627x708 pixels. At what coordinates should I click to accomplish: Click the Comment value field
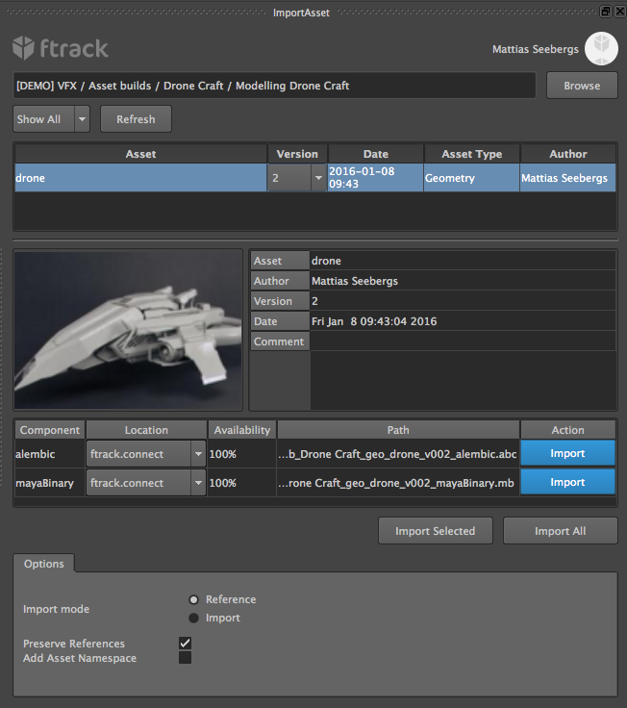click(463, 341)
